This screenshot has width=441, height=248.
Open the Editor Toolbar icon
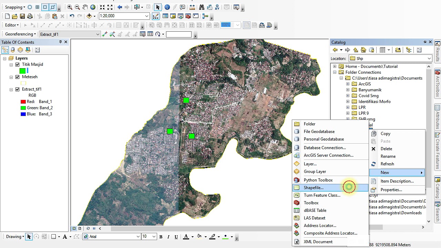[156, 16]
